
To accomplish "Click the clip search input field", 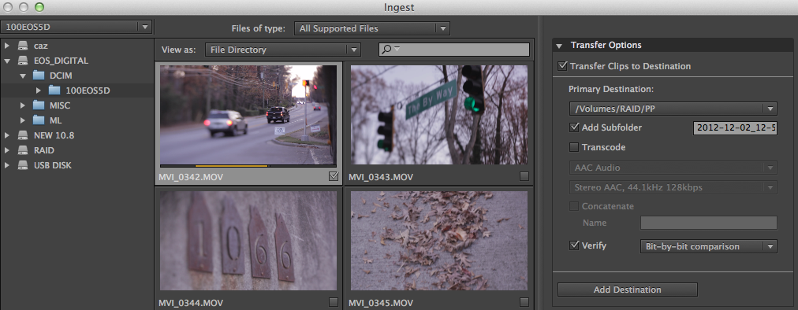I will coord(454,50).
